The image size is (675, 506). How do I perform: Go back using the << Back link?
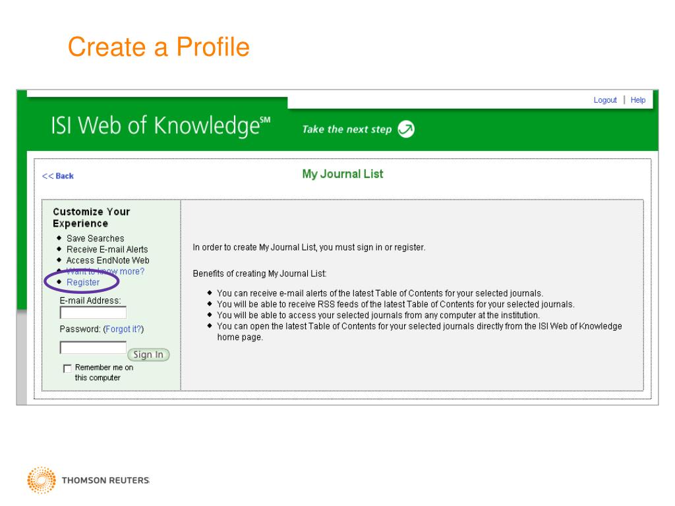(x=58, y=176)
